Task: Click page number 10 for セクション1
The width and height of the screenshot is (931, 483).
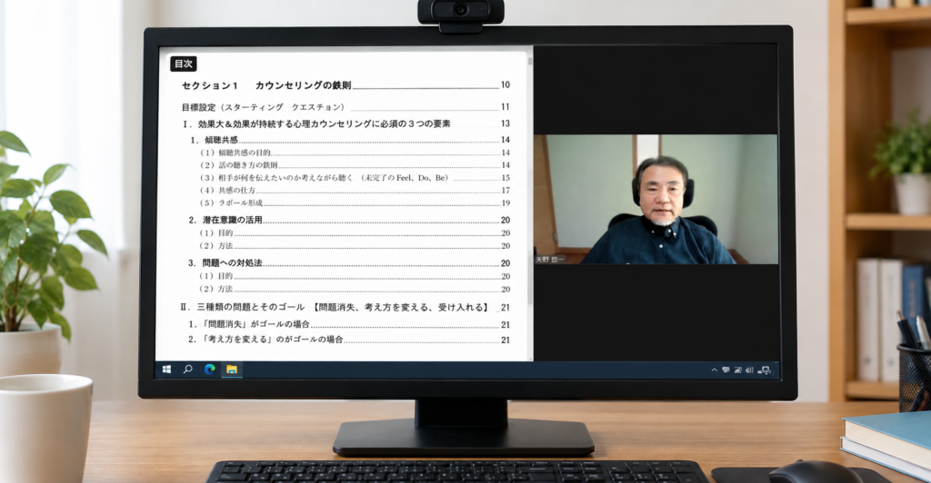Action: pyautogui.click(x=506, y=84)
